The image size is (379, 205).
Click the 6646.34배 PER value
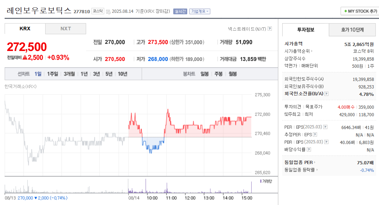pyautogui.click(x=351, y=127)
